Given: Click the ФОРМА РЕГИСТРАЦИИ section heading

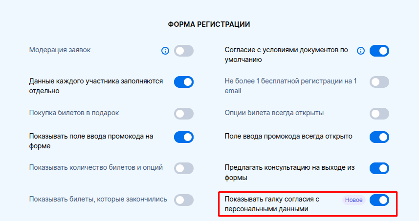Looking at the screenshot, I should (x=209, y=24).
